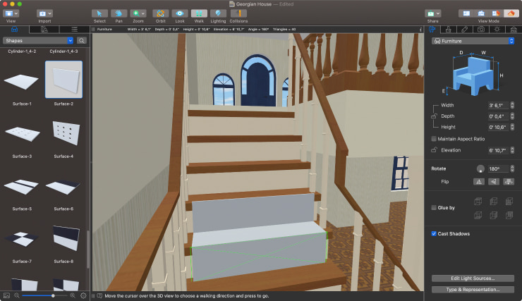The height and width of the screenshot is (301, 522).
Task: Click the Width stepper arrows
Action: 512,106
